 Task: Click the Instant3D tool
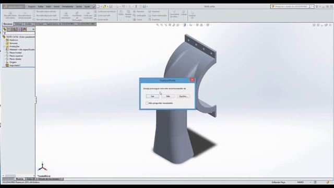(192, 15)
